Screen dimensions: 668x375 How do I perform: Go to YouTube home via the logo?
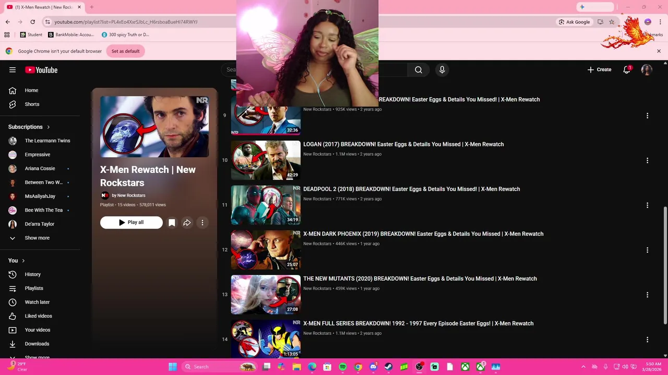point(41,70)
